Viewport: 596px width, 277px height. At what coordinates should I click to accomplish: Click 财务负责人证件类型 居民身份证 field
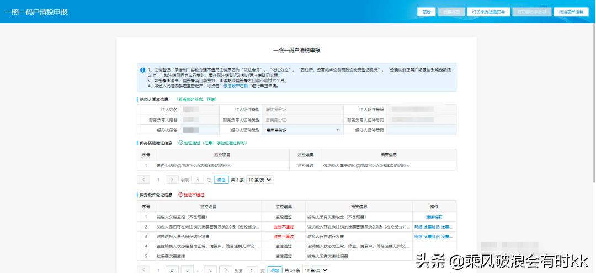[x=302, y=120]
